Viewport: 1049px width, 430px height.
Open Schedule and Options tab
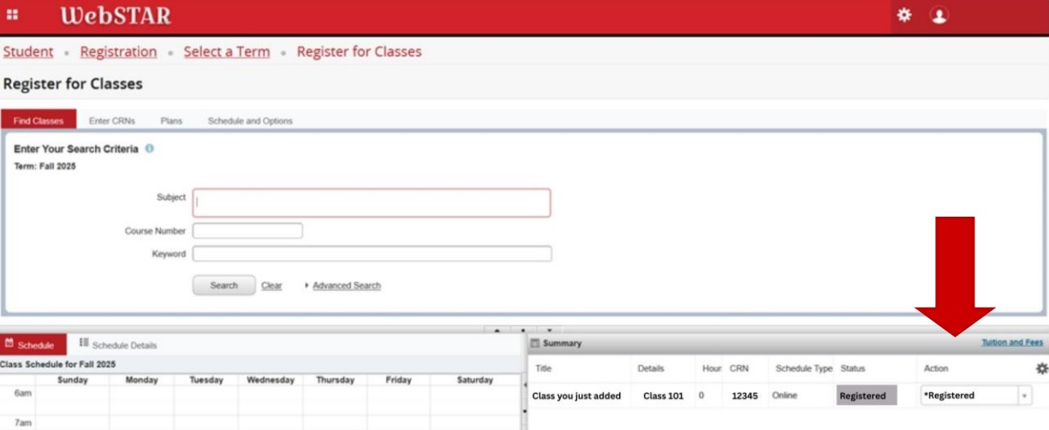click(250, 121)
